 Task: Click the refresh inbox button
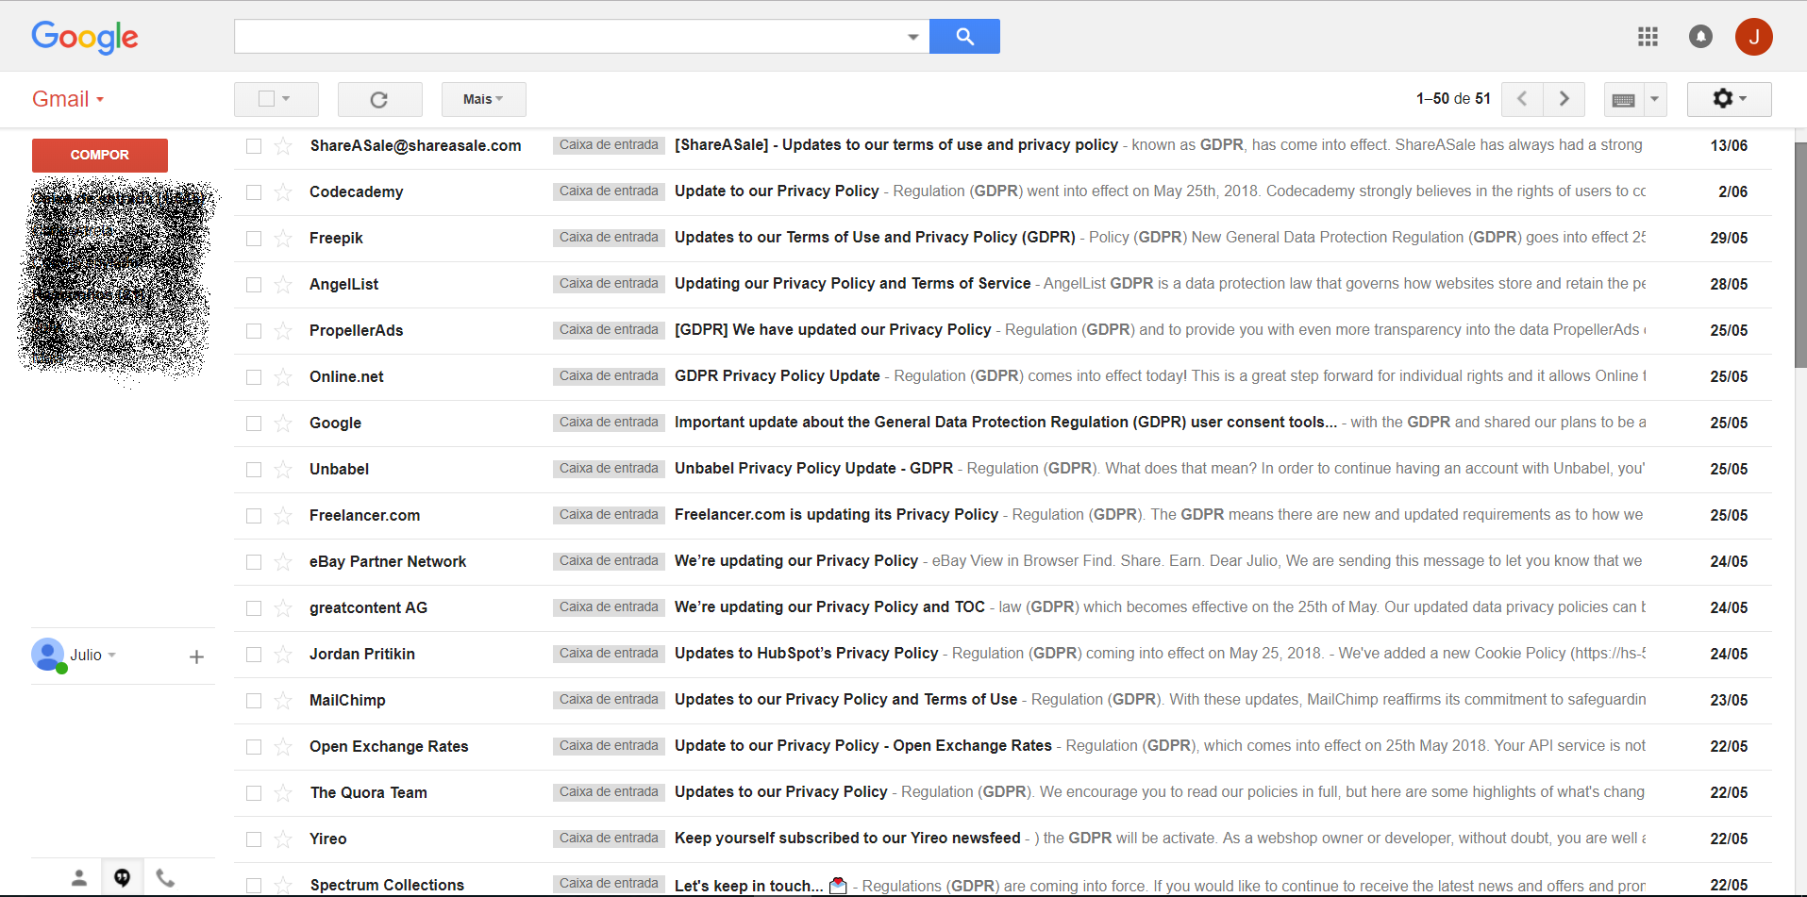pos(379,100)
